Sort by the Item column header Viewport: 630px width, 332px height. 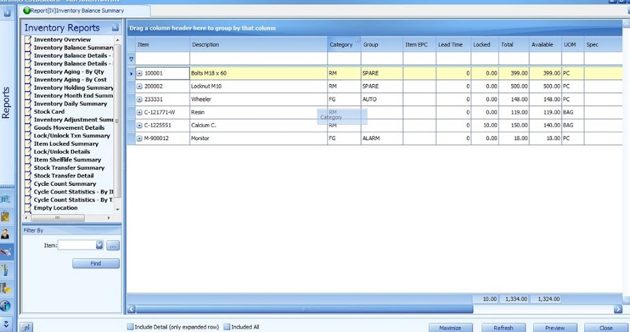coord(162,45)
